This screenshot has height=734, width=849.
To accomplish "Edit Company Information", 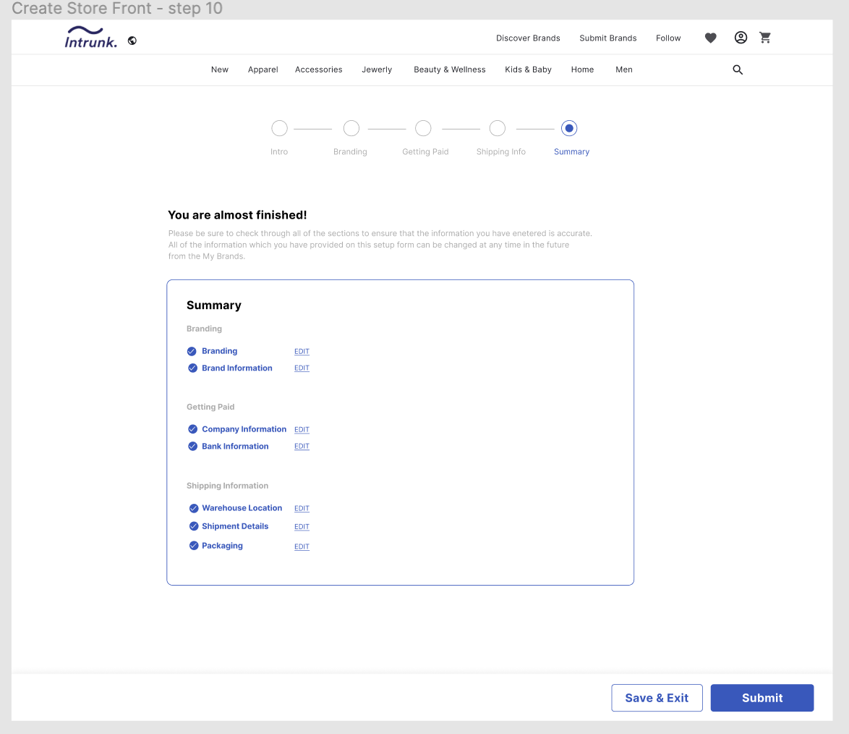I will click(x=302, y=429).
